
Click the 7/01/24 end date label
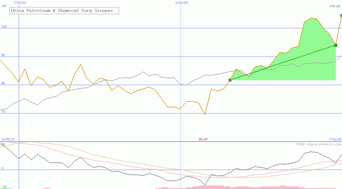pyautogui.click(x=335, y=139)
